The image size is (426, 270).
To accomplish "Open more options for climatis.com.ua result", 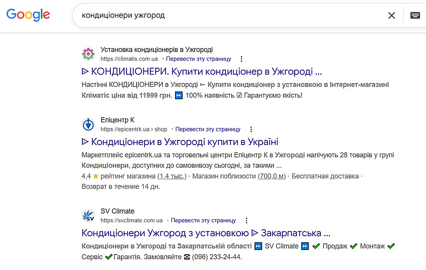I will 242,59.
